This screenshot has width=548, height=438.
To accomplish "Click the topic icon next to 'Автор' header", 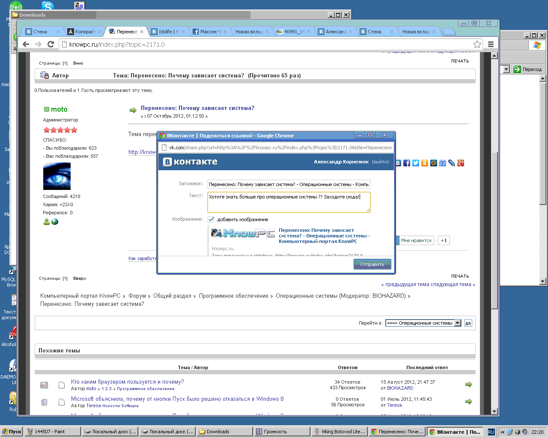I will point(45,75).
